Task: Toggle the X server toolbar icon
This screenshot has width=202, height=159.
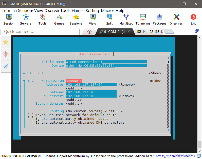Action: 176,20
